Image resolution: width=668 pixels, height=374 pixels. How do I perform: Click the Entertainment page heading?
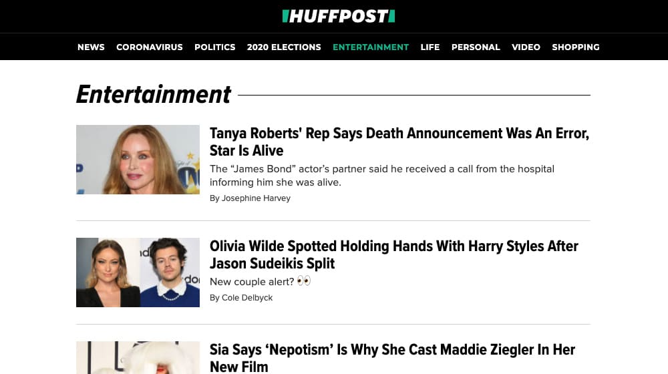point(154,95)
